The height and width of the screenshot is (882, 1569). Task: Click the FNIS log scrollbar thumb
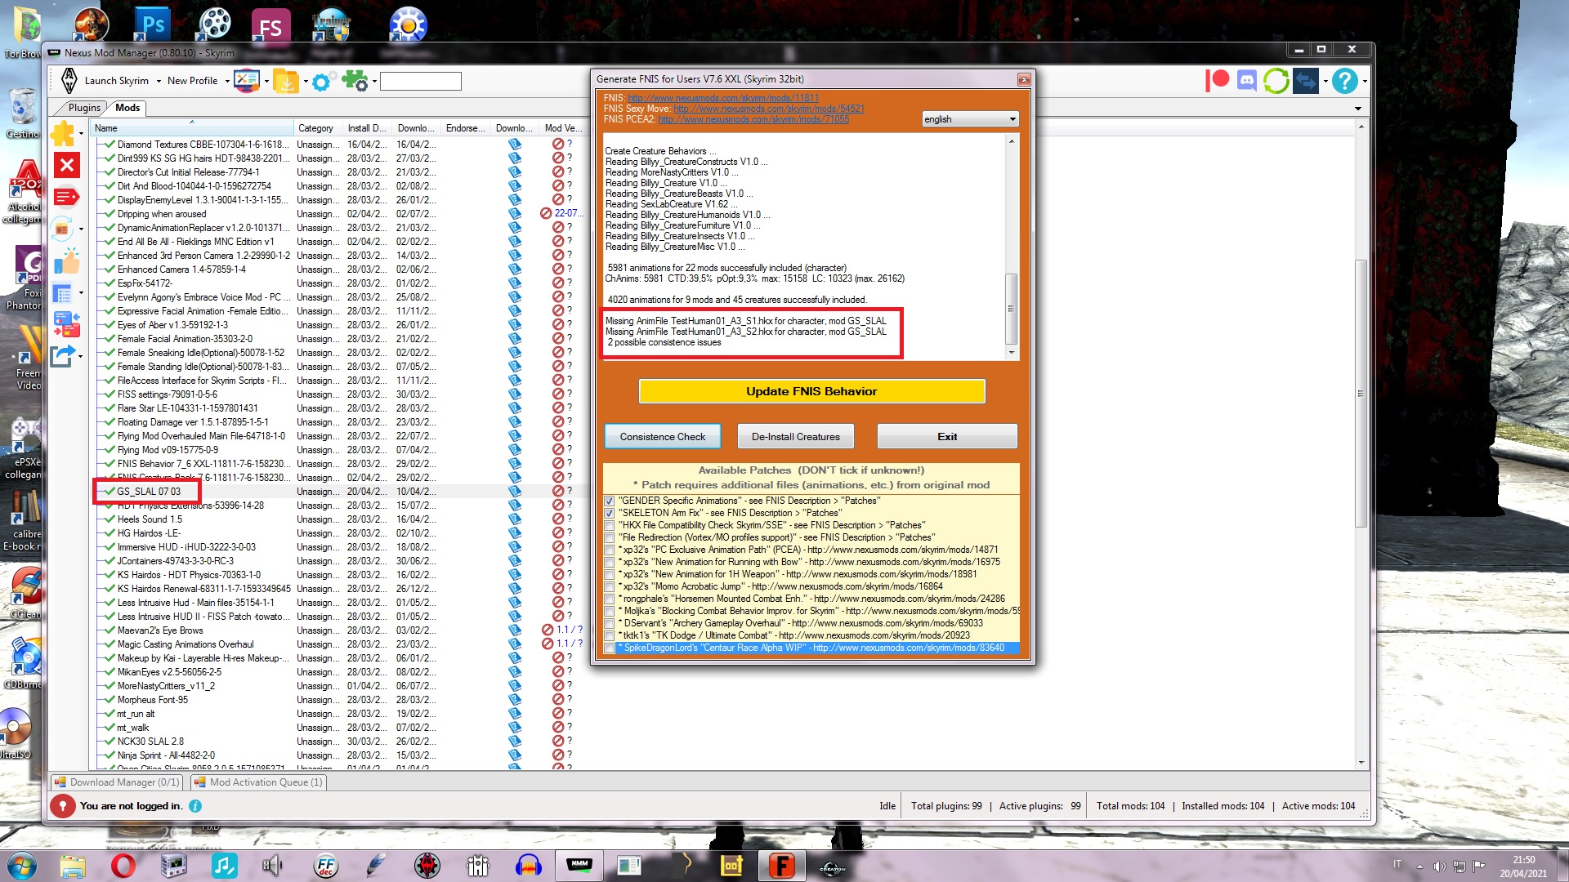pyautogui.click(x=1011, y=309)
